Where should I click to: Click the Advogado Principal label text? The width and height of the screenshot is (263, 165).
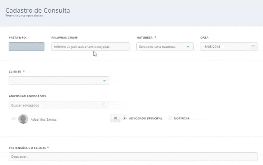[146, 118]
